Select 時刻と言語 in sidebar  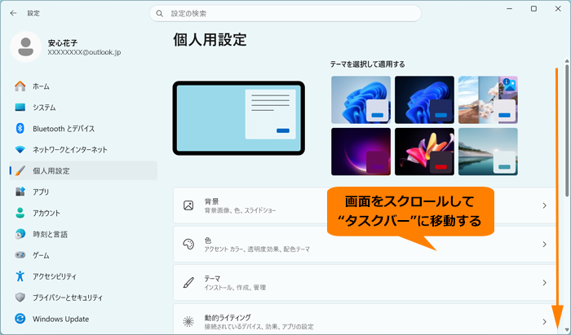pyautogui.click(x=83, y=234)
